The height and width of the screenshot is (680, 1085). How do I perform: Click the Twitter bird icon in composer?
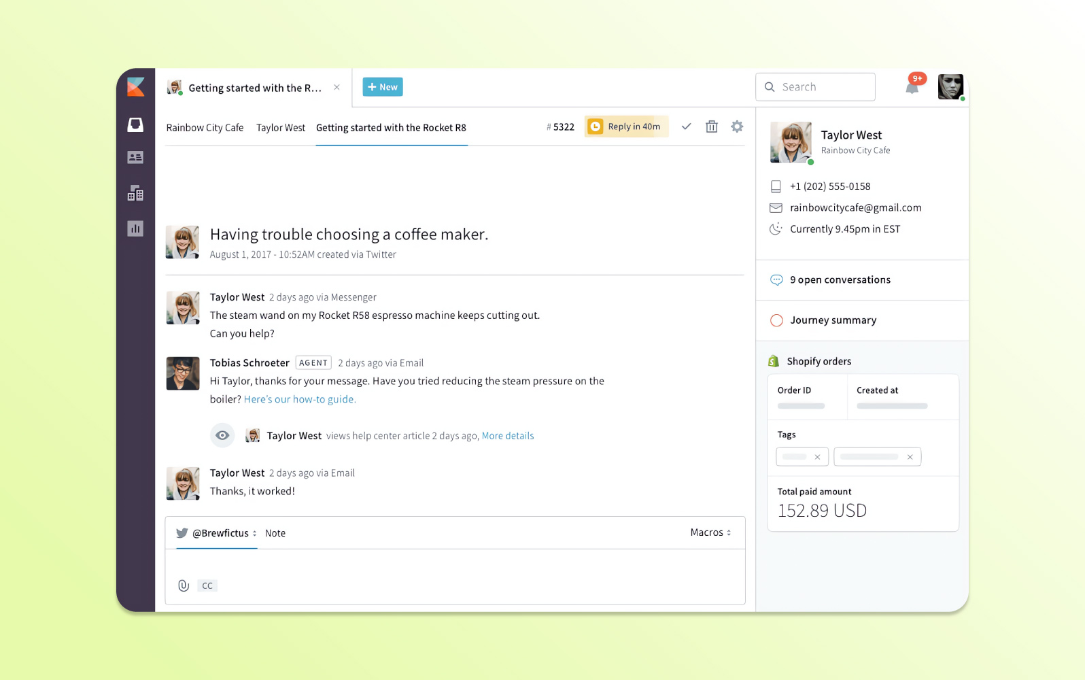coord(182,533)
